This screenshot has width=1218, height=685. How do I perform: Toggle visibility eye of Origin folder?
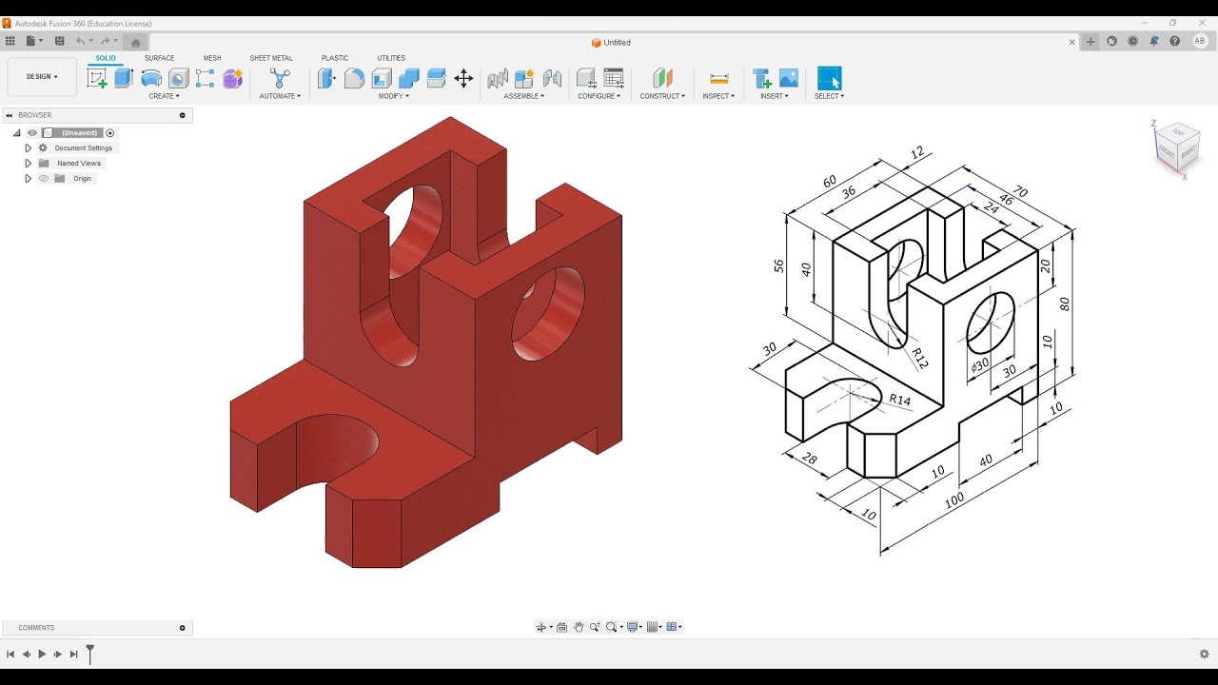click(x=43, y=179)
